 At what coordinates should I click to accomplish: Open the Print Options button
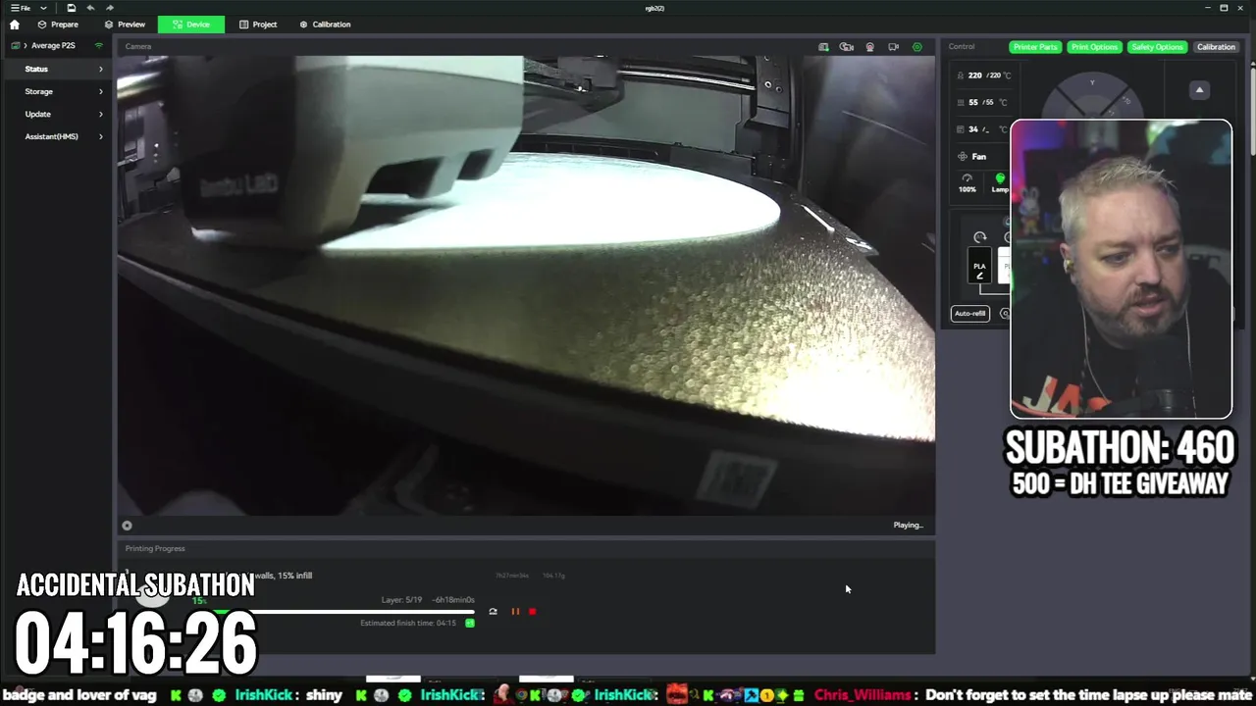pos(1094,47)
